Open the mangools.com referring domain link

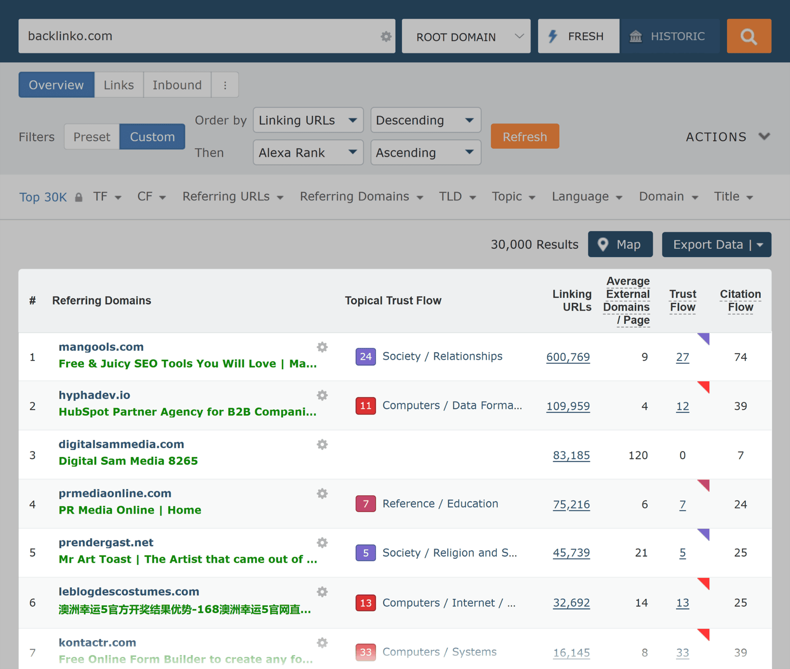click(x=101, y=347)
